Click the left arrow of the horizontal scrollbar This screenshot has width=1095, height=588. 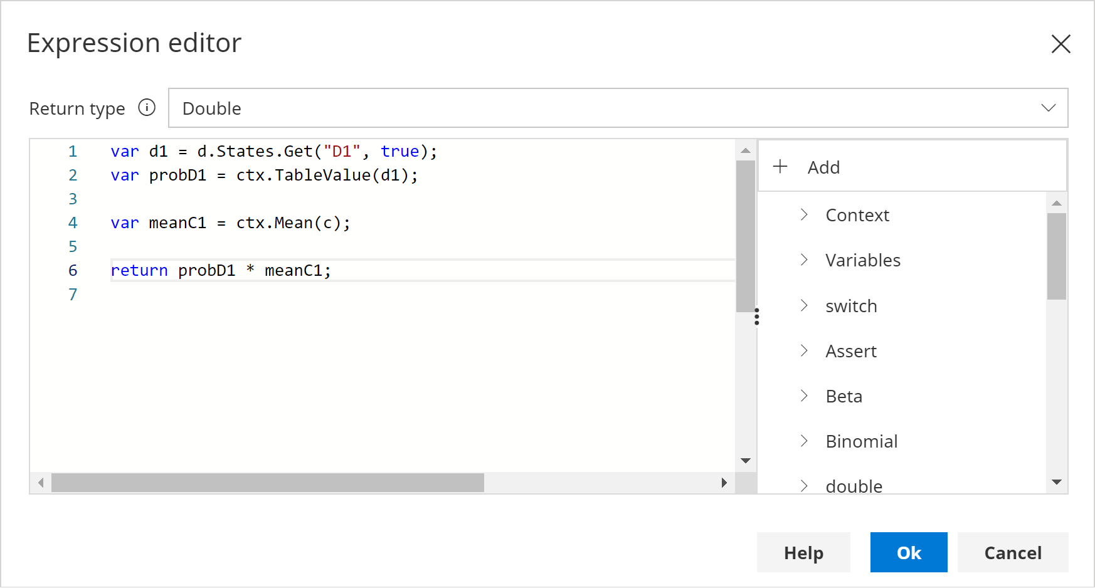(40, 483)
